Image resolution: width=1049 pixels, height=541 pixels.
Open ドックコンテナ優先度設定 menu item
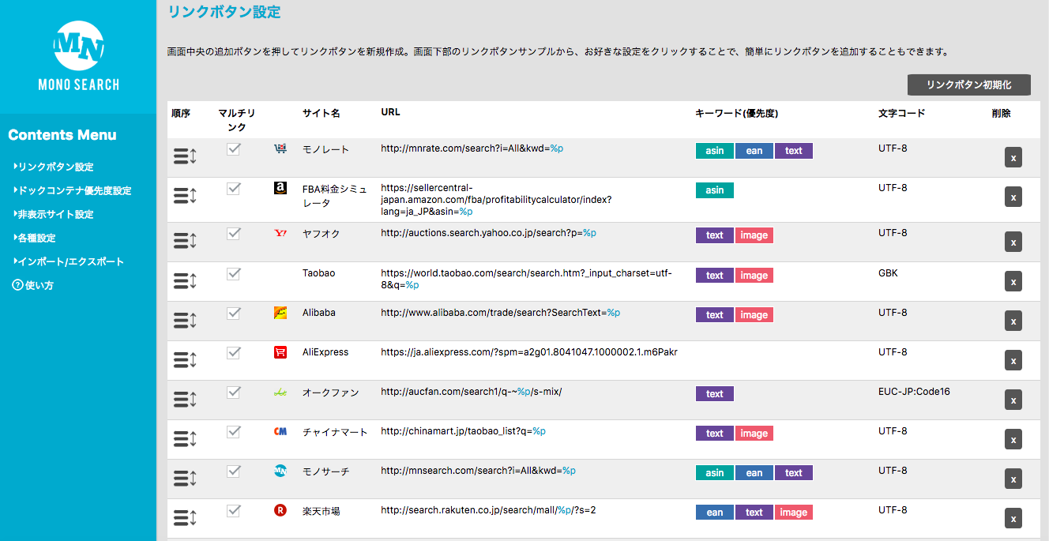(72, 190)
